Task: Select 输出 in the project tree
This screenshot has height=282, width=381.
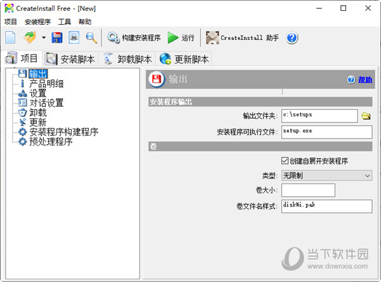Action: [38, 74]
